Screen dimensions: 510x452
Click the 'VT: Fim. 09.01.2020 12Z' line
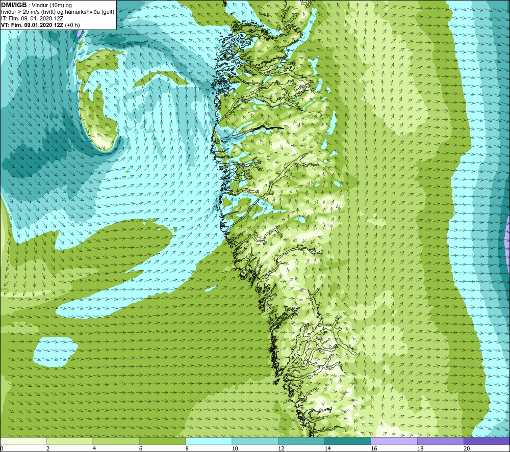(x=33, y=25)
